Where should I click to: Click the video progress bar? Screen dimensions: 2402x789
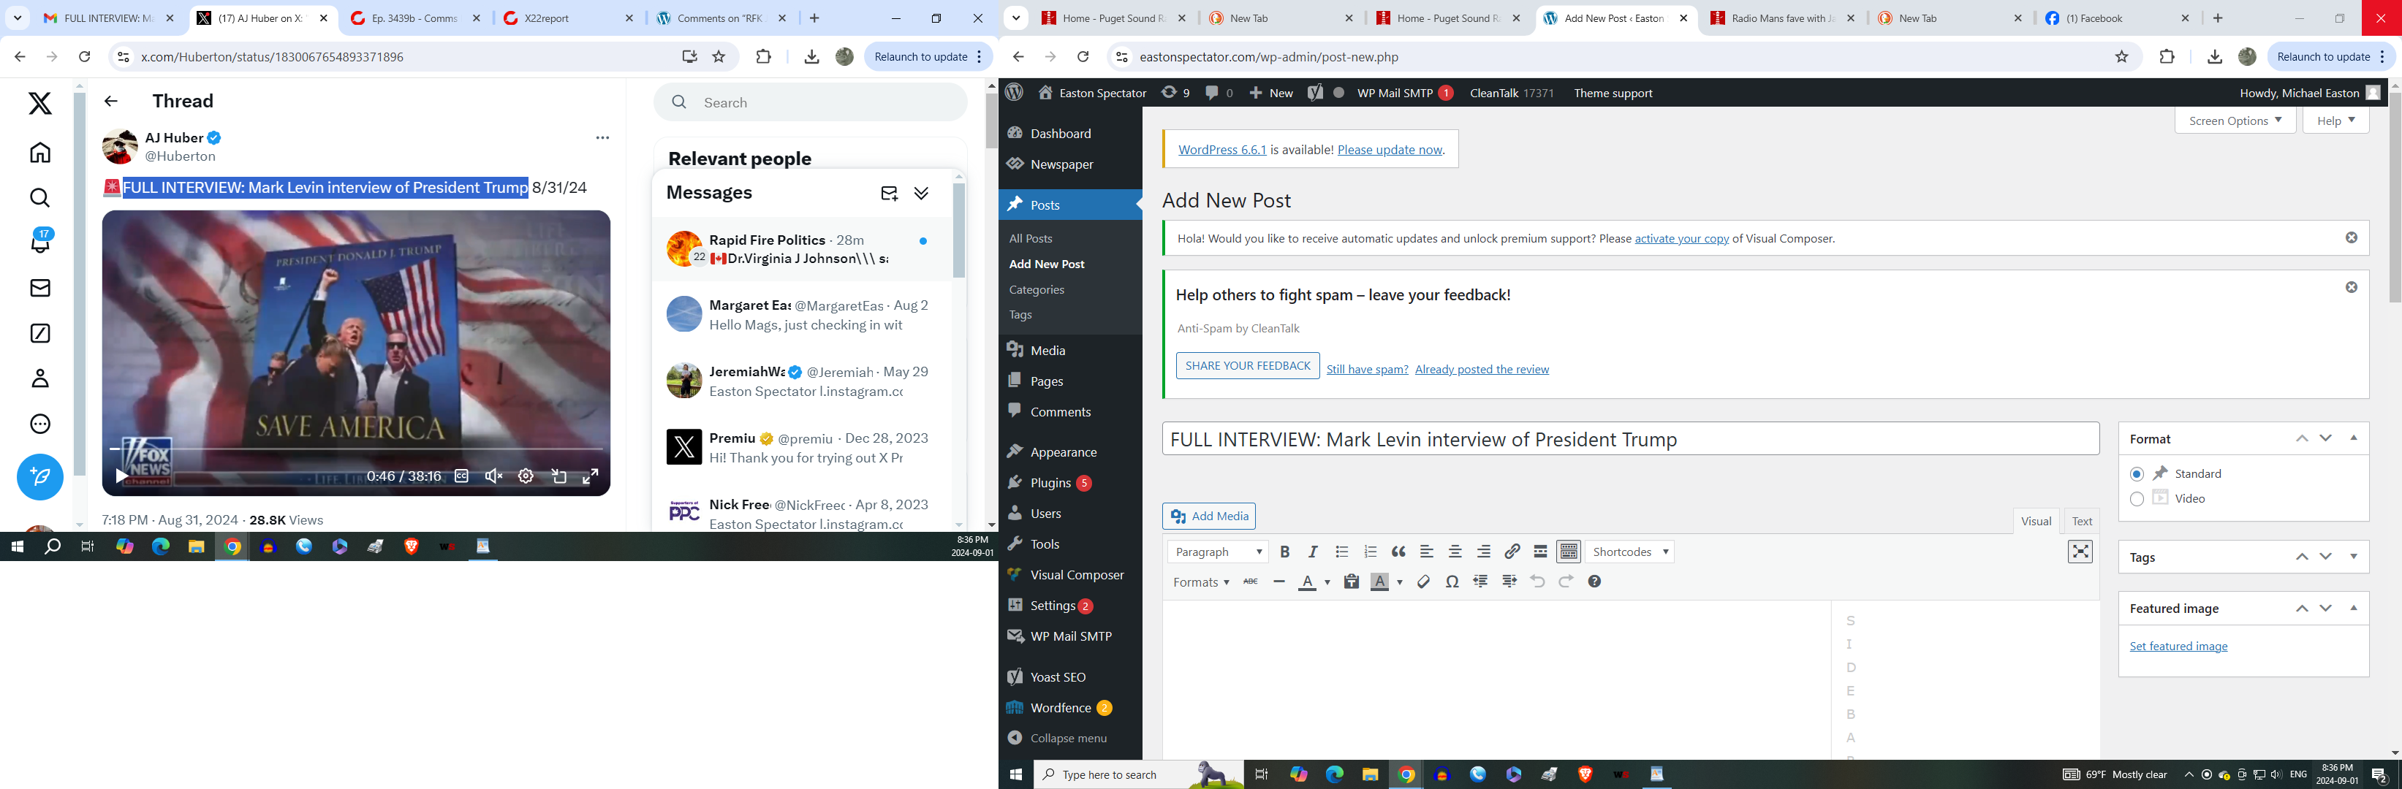(355, 450)
